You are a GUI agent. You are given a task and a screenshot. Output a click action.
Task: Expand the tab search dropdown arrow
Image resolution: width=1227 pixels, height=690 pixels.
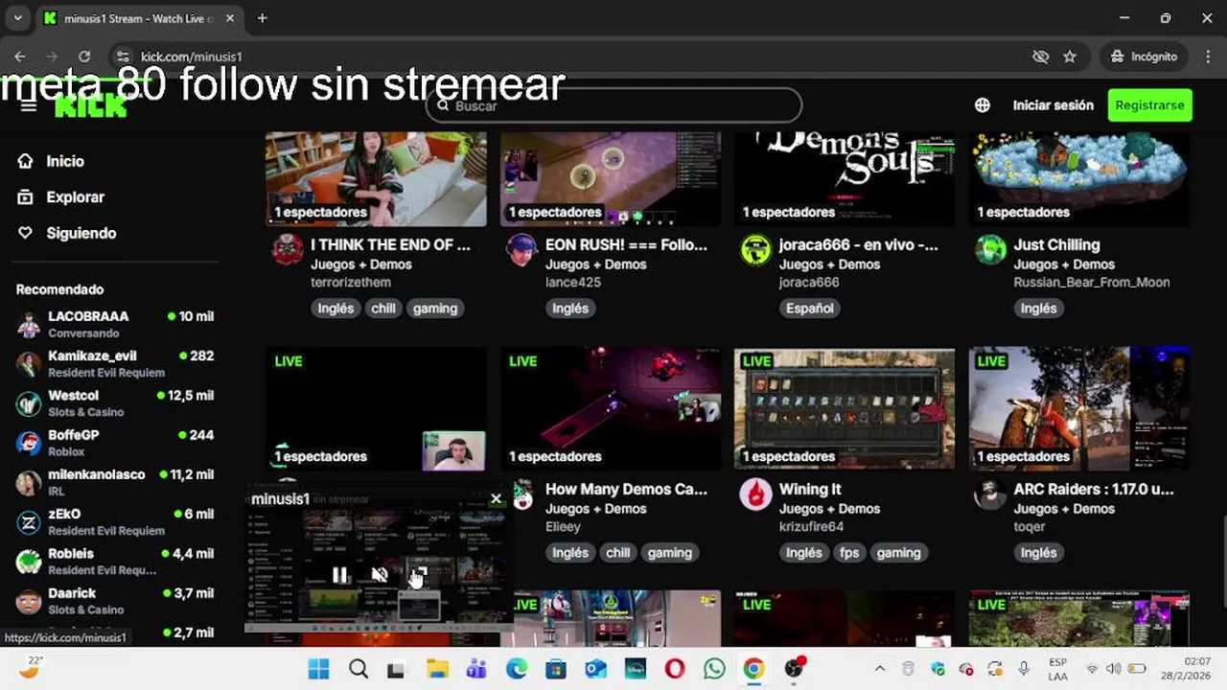[x=17, y=18]
